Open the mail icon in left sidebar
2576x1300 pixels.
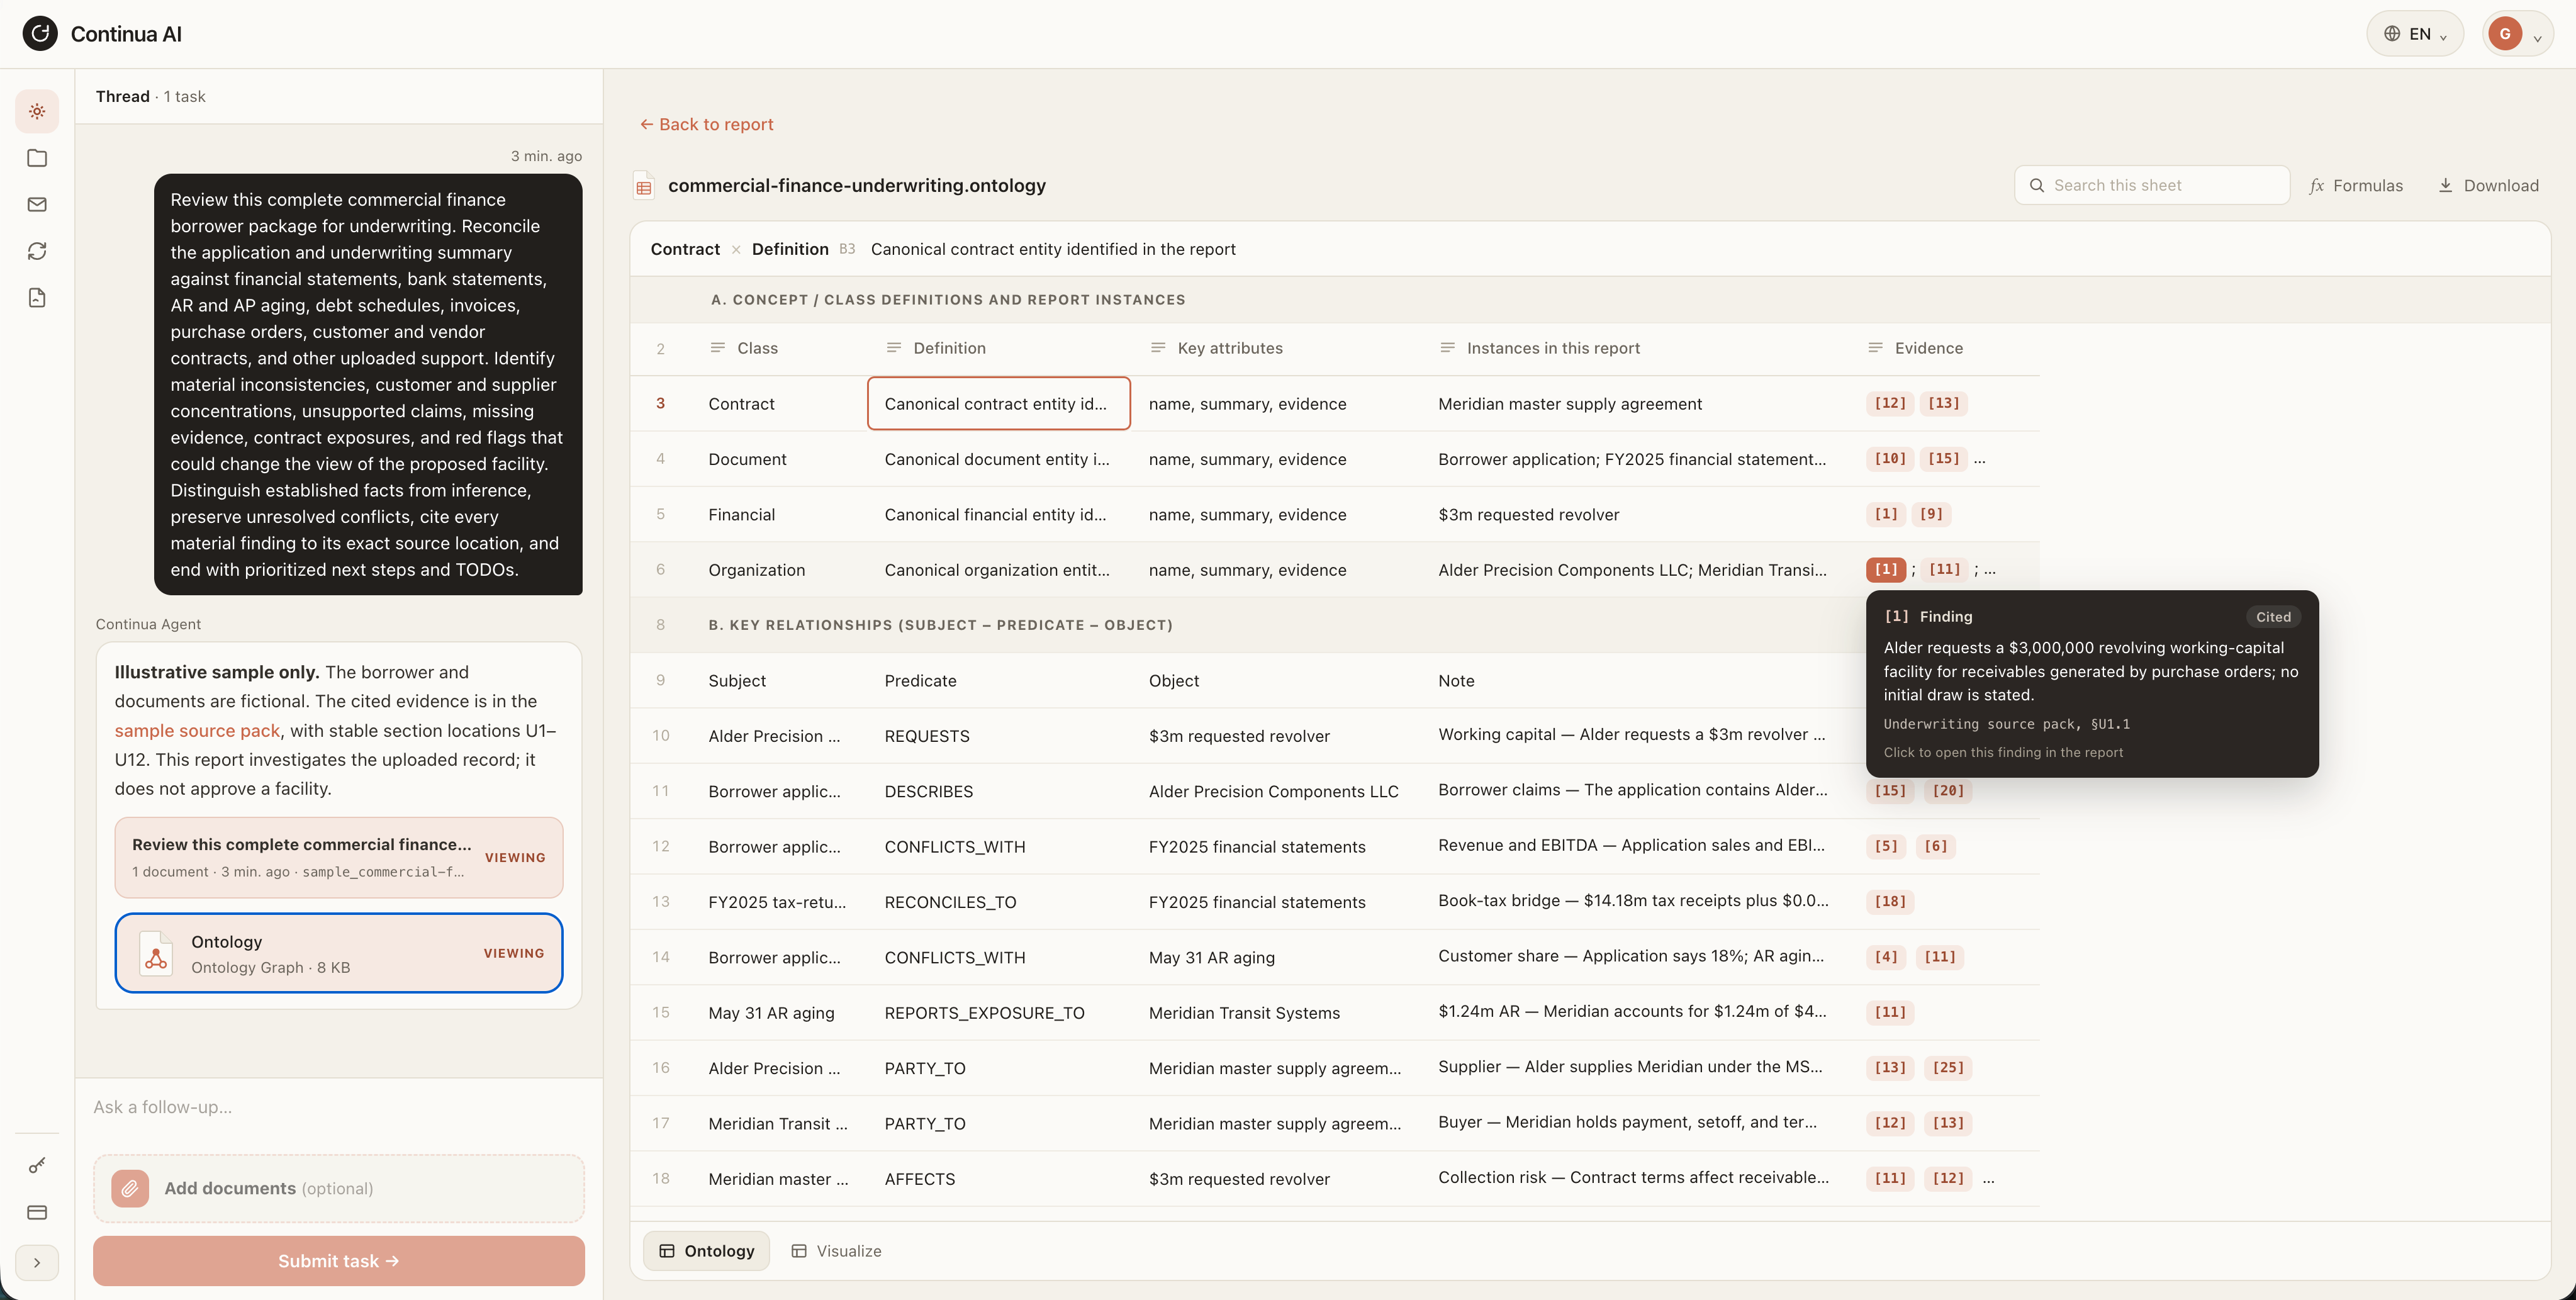point(37,204)
